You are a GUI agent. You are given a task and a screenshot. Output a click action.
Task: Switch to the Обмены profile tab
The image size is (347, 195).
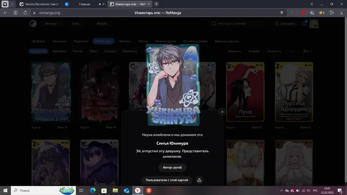click(x=125, y=41)
